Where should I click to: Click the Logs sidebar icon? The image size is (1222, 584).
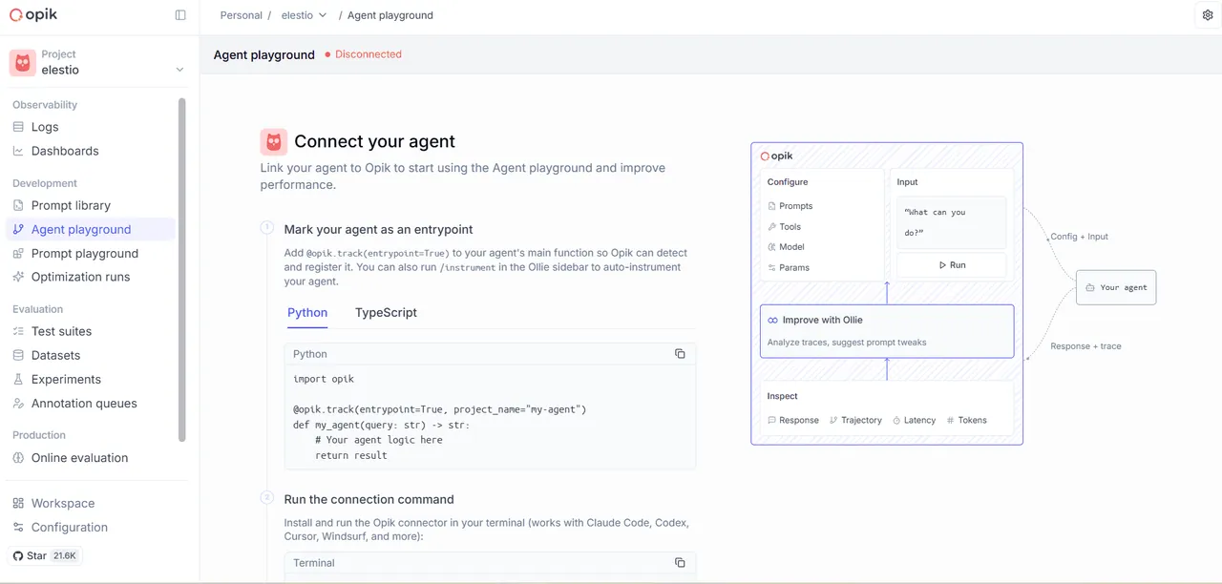click(x=18, y=127)
